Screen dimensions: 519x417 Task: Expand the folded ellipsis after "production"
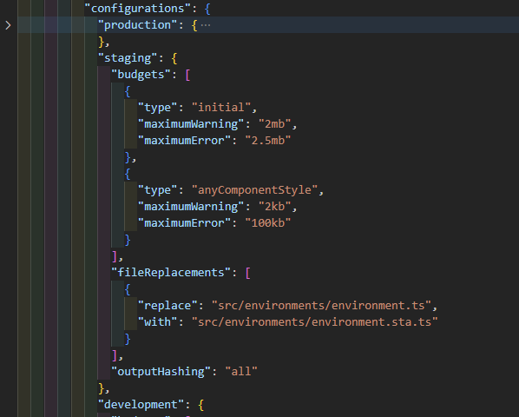tap(206, 25)
